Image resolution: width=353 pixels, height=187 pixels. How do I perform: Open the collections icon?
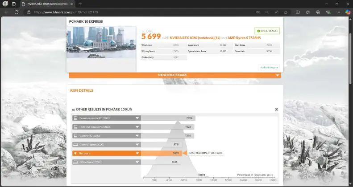[318, 12]
